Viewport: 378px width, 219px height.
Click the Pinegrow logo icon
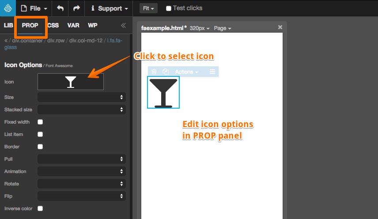pos(8,8)
